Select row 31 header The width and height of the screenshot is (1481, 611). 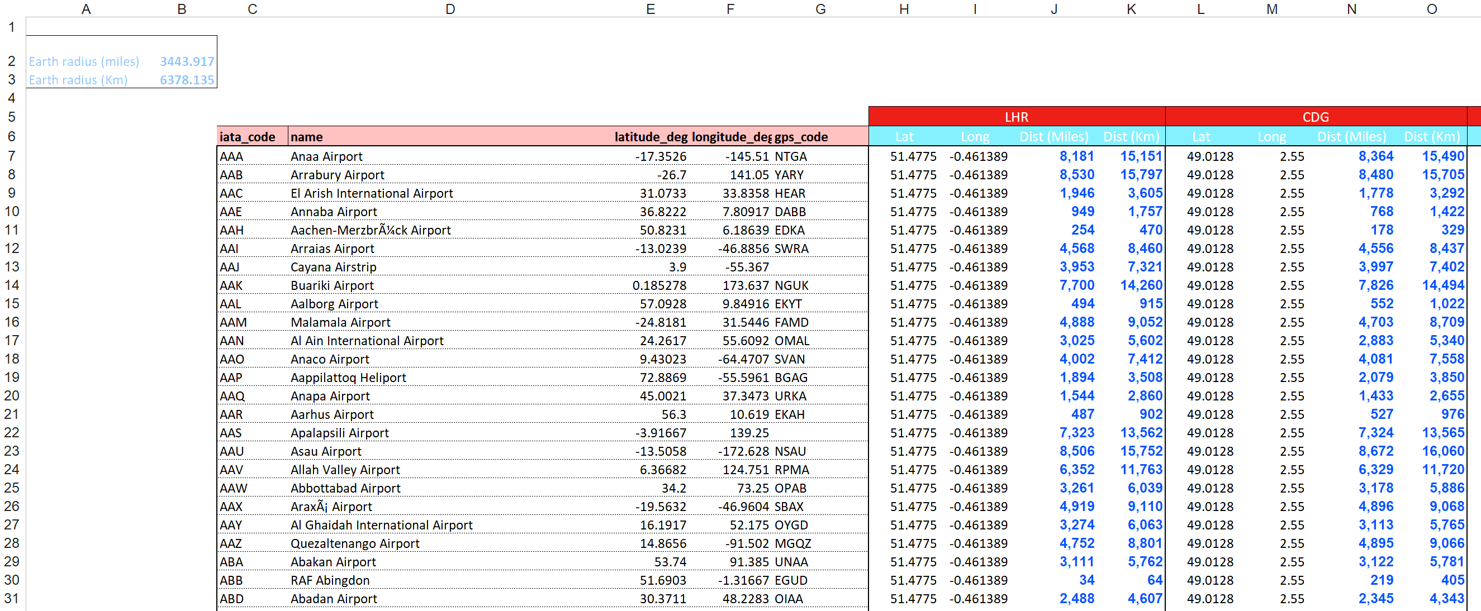[x=12, y=598]
